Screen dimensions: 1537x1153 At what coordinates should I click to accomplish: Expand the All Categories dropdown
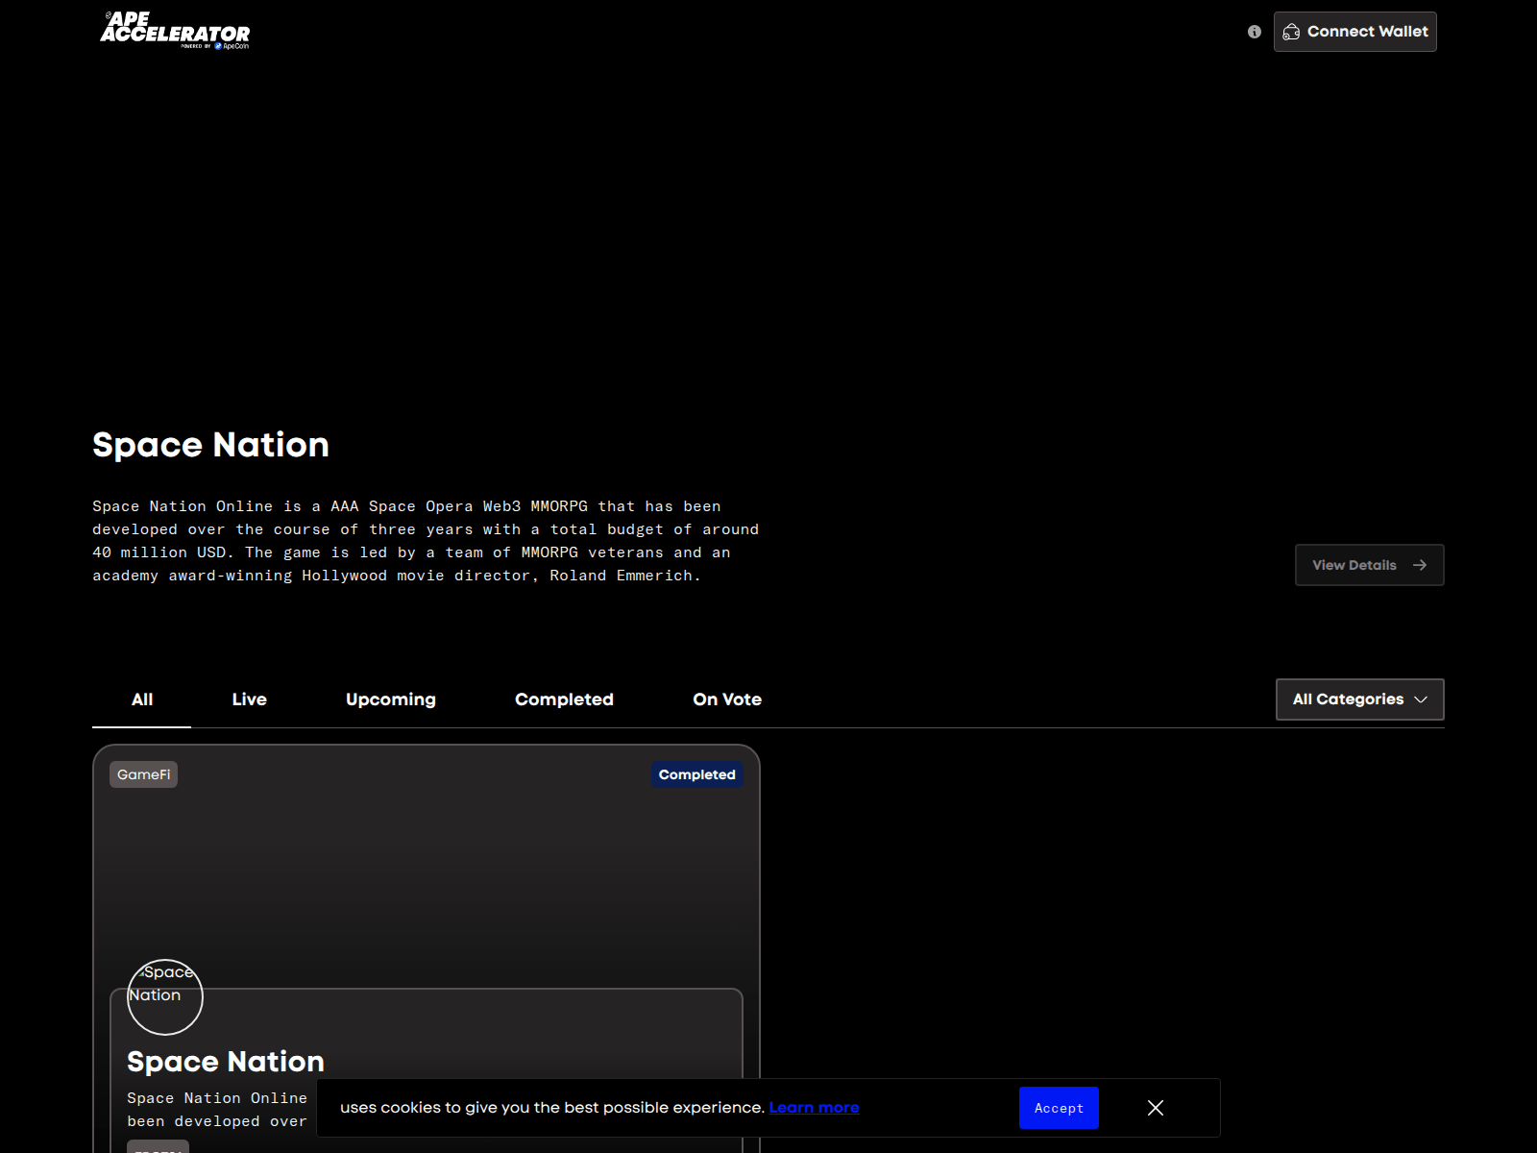[x=1358, y=699]
